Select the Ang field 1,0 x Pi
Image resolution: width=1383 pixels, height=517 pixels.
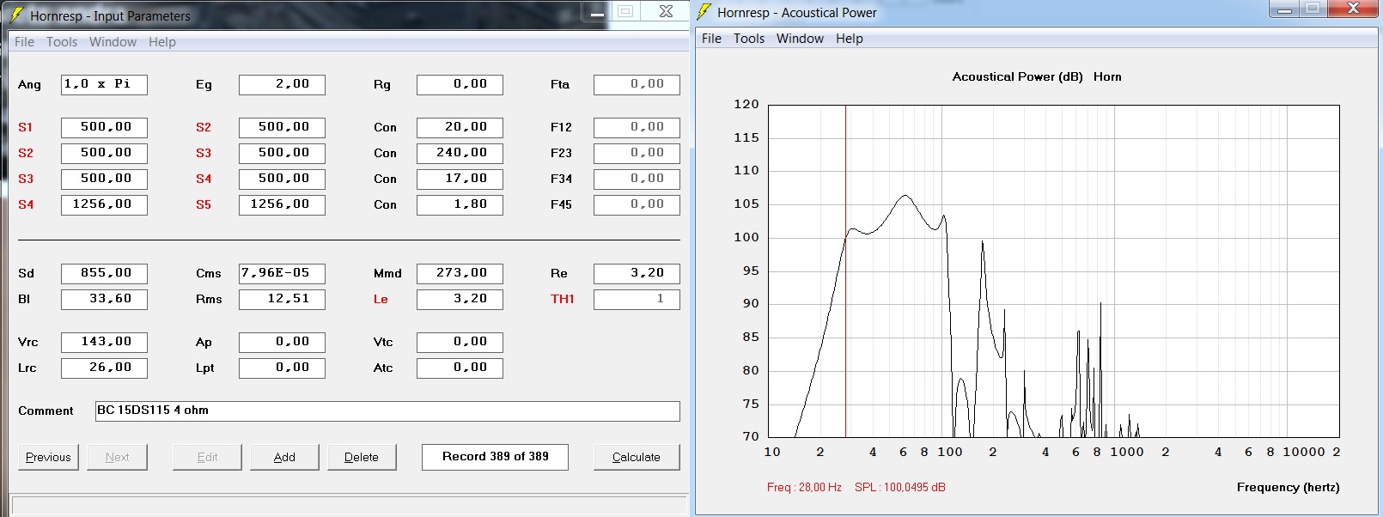tap(104, 84)
